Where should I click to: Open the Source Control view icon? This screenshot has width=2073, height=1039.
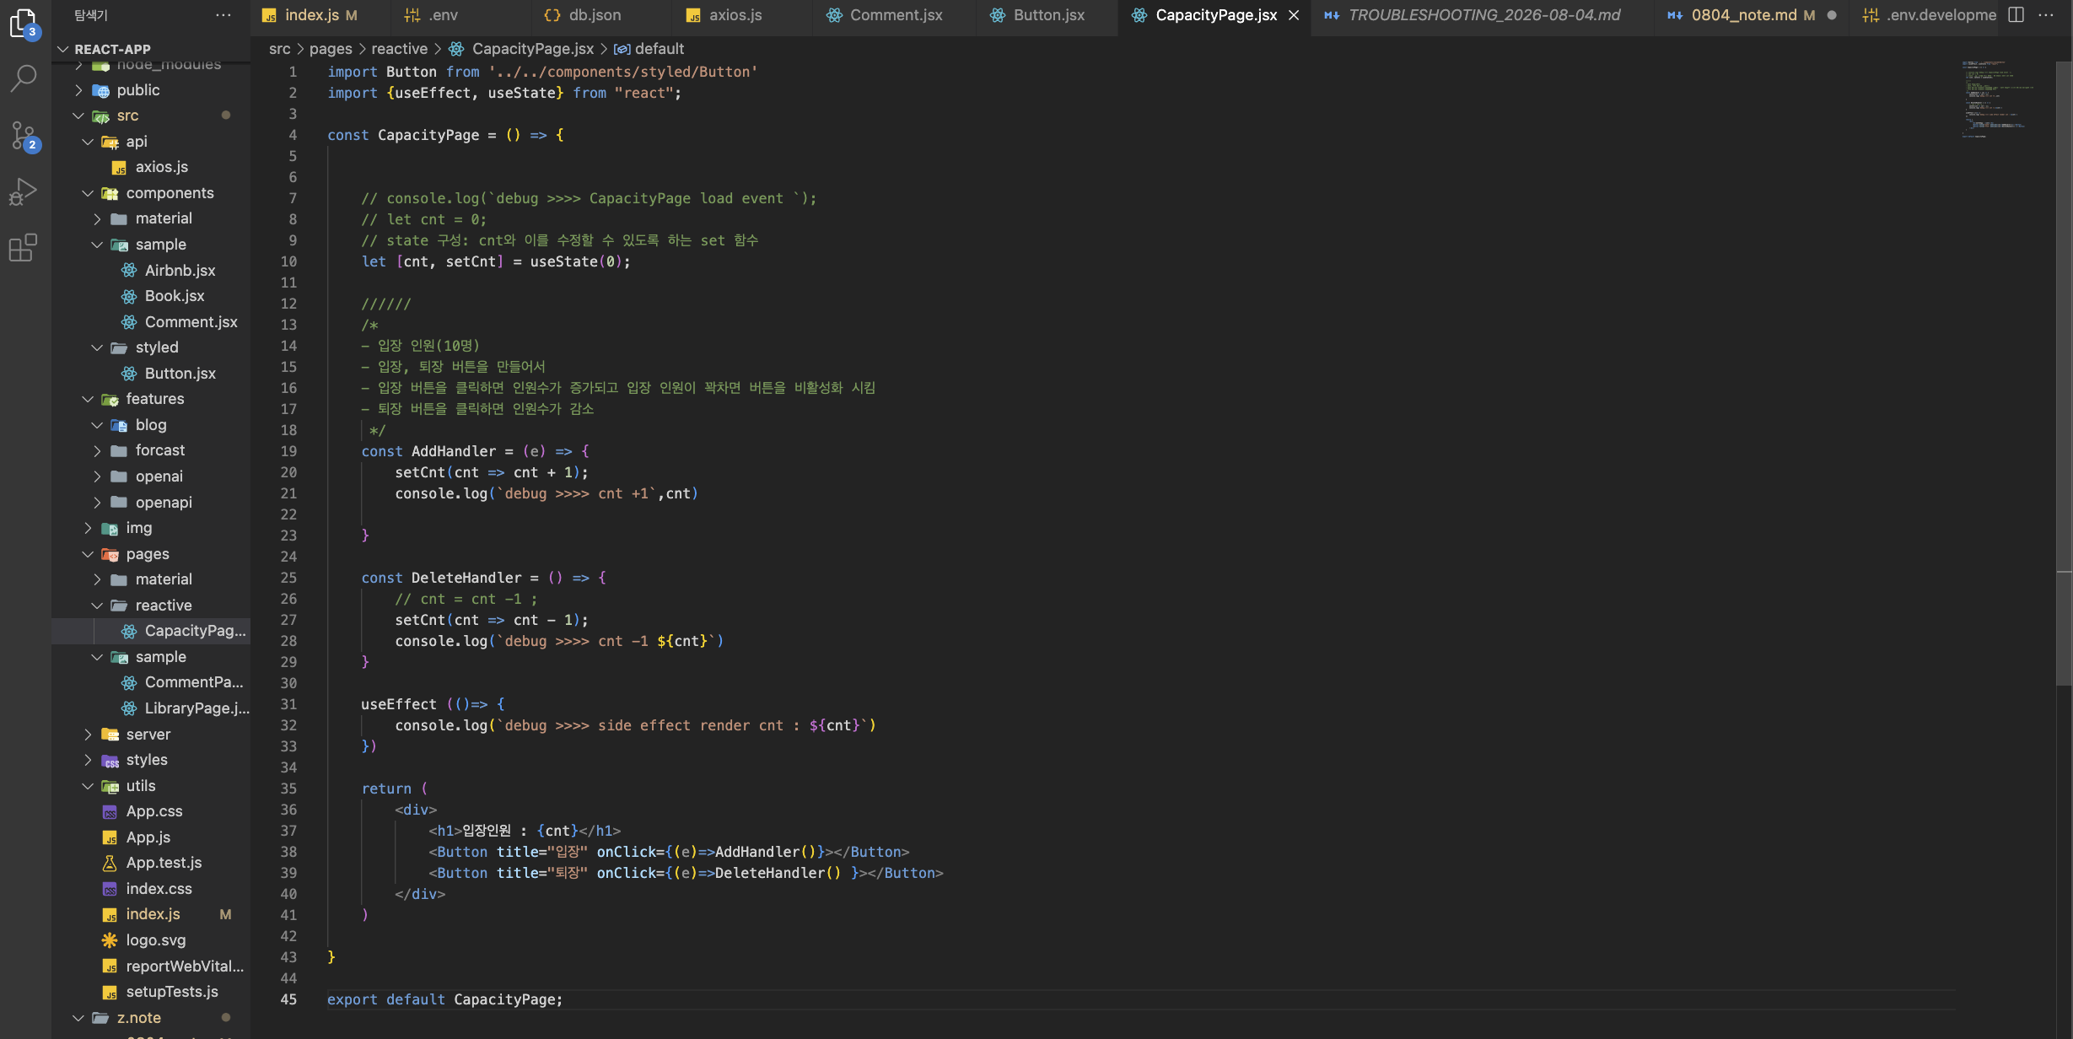coord(24,136)
